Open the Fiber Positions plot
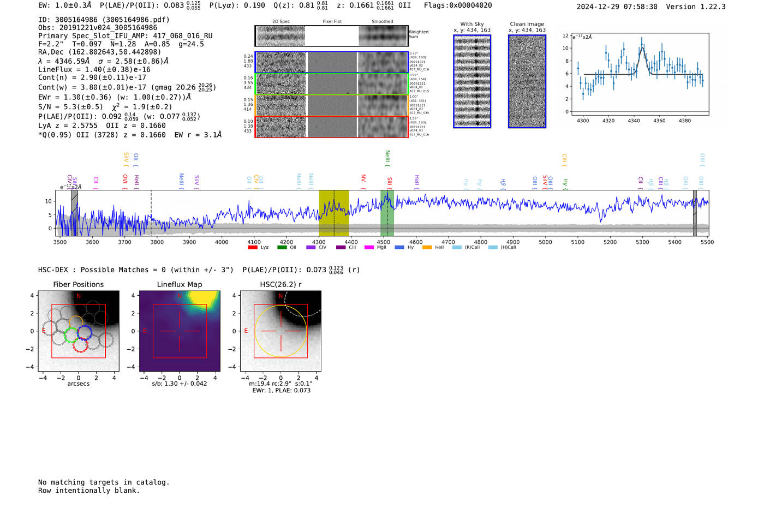Image resolution: width=764 pixels, height=520 pixels. [79, 331]
